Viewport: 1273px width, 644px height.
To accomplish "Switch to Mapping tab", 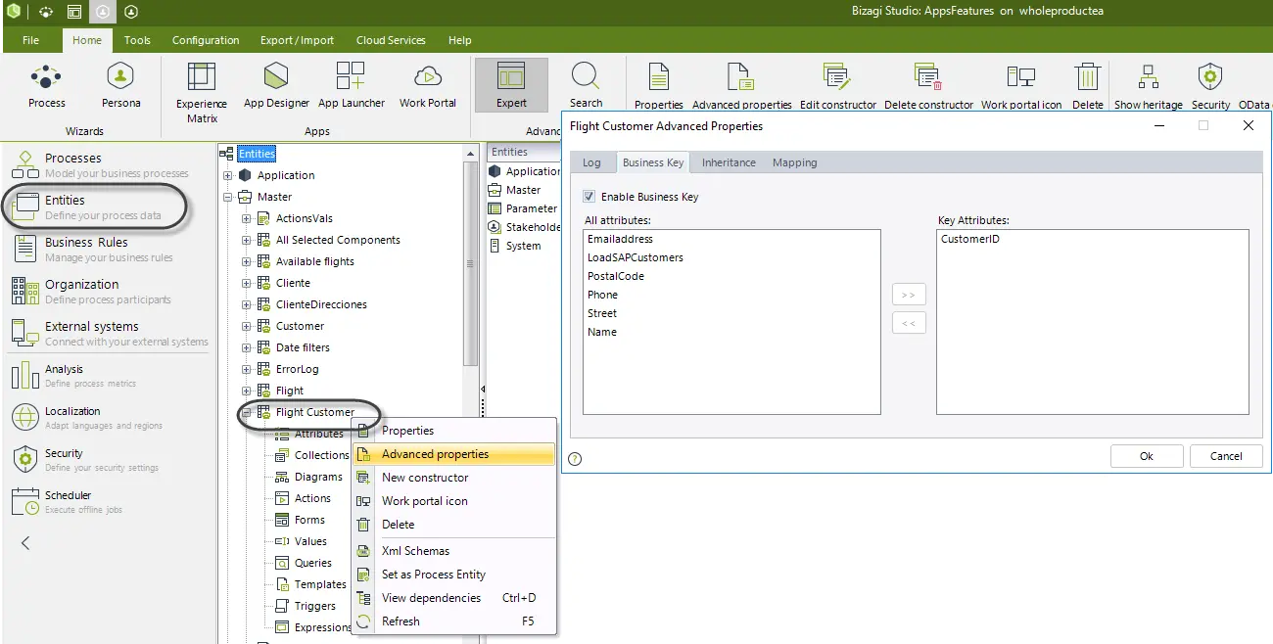I will pos(794,162).
